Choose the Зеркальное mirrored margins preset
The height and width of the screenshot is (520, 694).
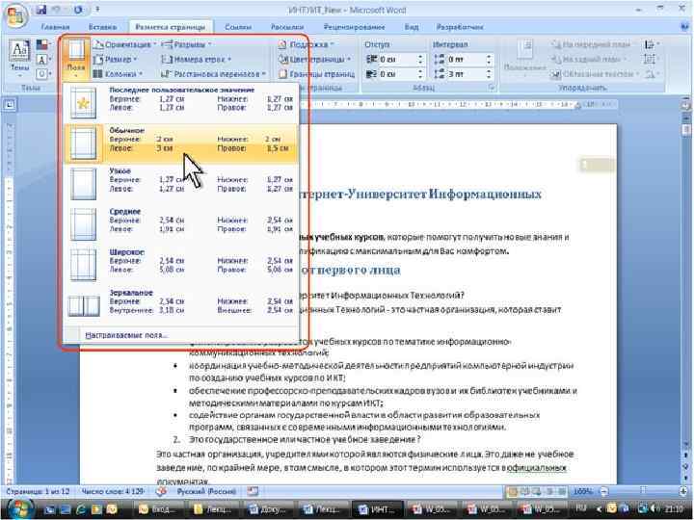point(181,305)
